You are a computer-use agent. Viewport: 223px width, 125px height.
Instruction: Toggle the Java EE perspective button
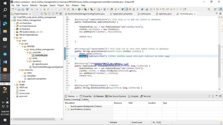[220, 9]
